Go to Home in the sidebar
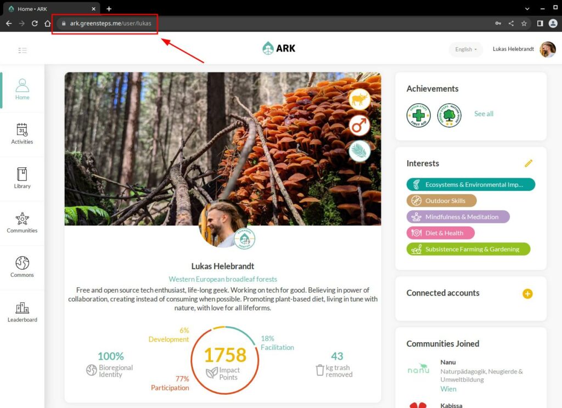The image size is (562, 408). pos(22,89)
